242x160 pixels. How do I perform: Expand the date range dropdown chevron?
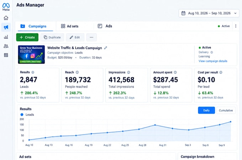point(235,13)
